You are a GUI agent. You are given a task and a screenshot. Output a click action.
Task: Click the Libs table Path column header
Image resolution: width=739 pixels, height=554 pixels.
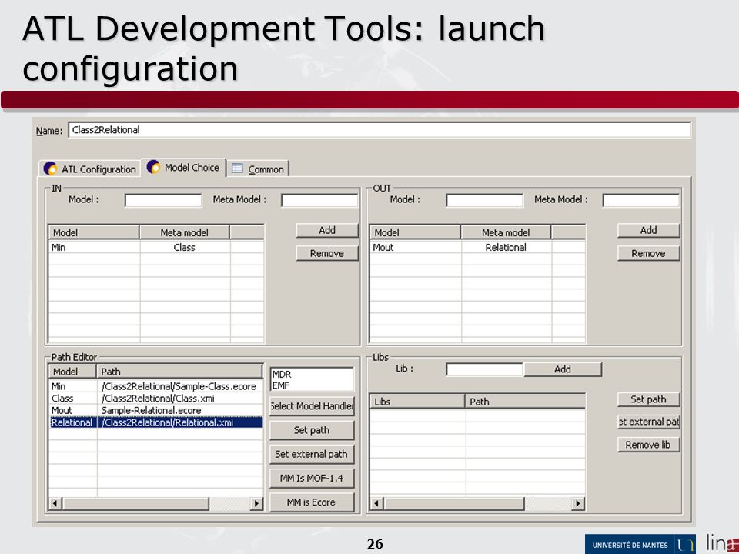(525, 402)
